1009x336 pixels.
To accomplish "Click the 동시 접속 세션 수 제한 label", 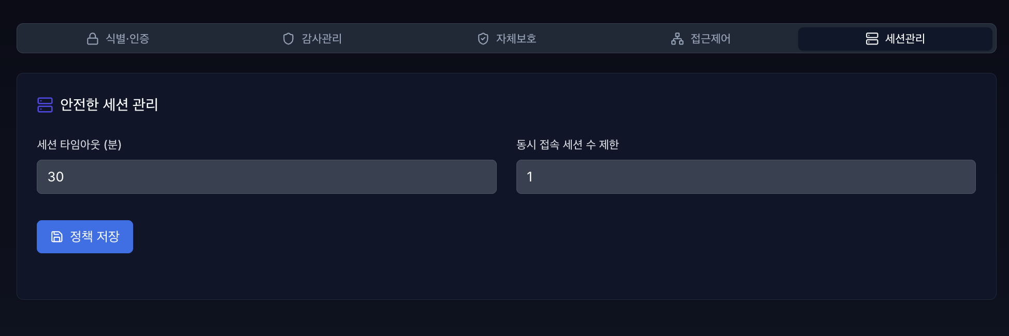I will click(x=568, y=145).
